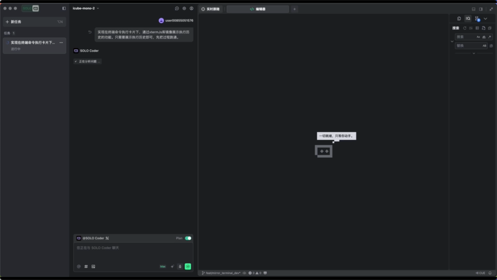Collapse all search results icon

pos(490,28)
